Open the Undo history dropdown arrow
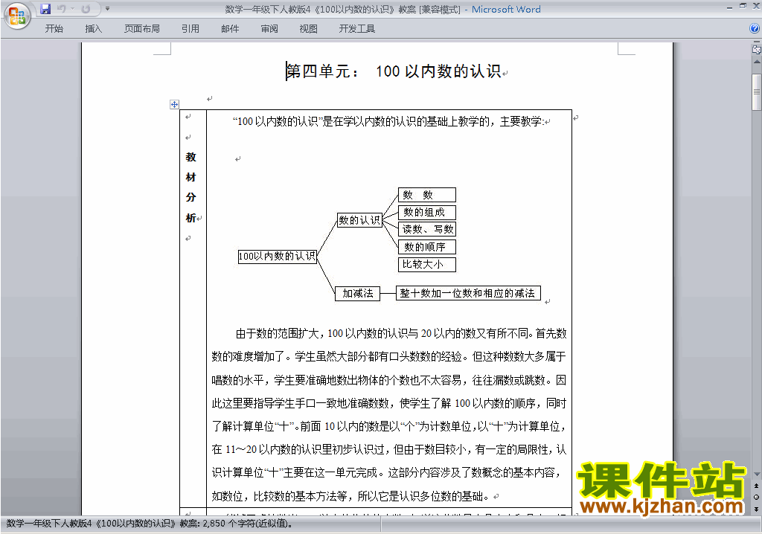This screenshot has height=534, width=762. pos(72,9)
